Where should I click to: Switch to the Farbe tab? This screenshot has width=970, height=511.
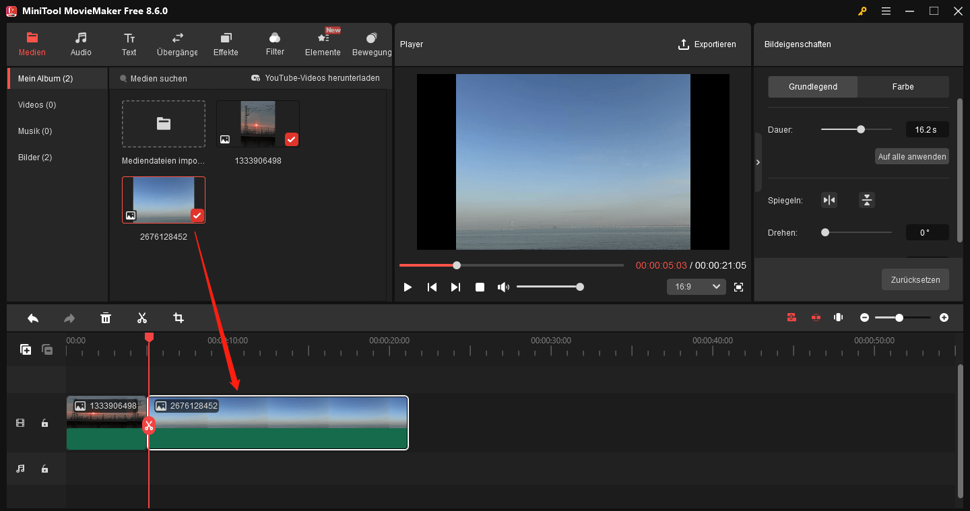pyautogui.click(x=903, y=86)
